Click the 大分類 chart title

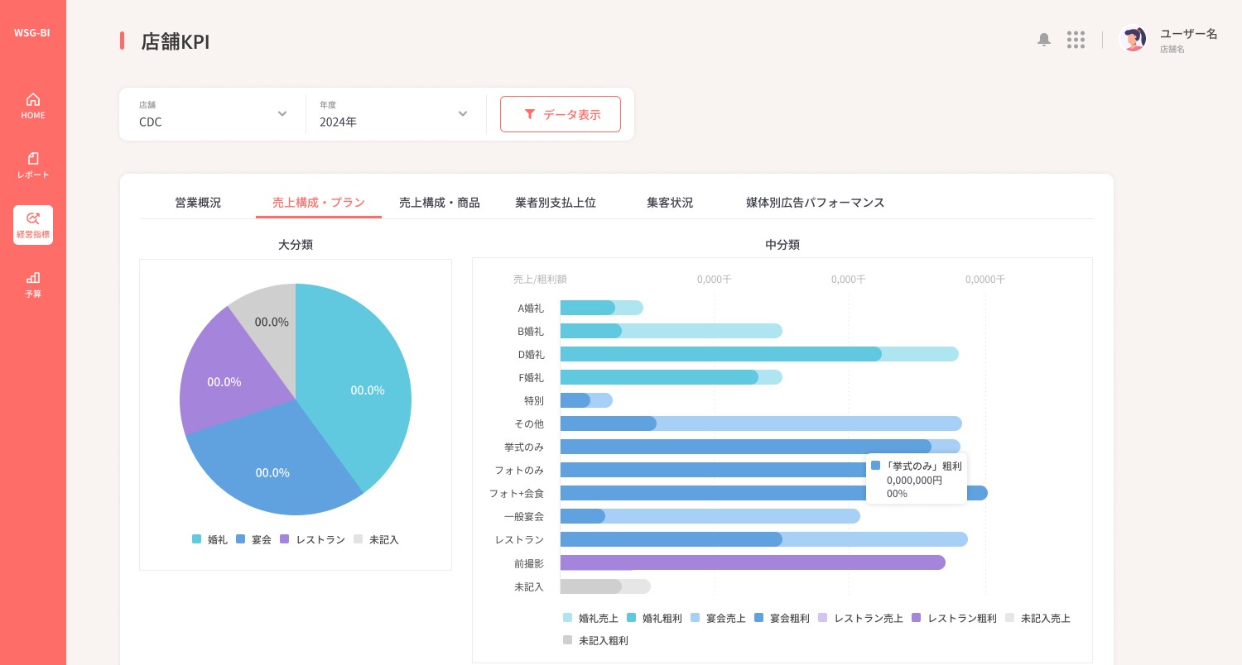pyautogui.click(x=296, y=245)
